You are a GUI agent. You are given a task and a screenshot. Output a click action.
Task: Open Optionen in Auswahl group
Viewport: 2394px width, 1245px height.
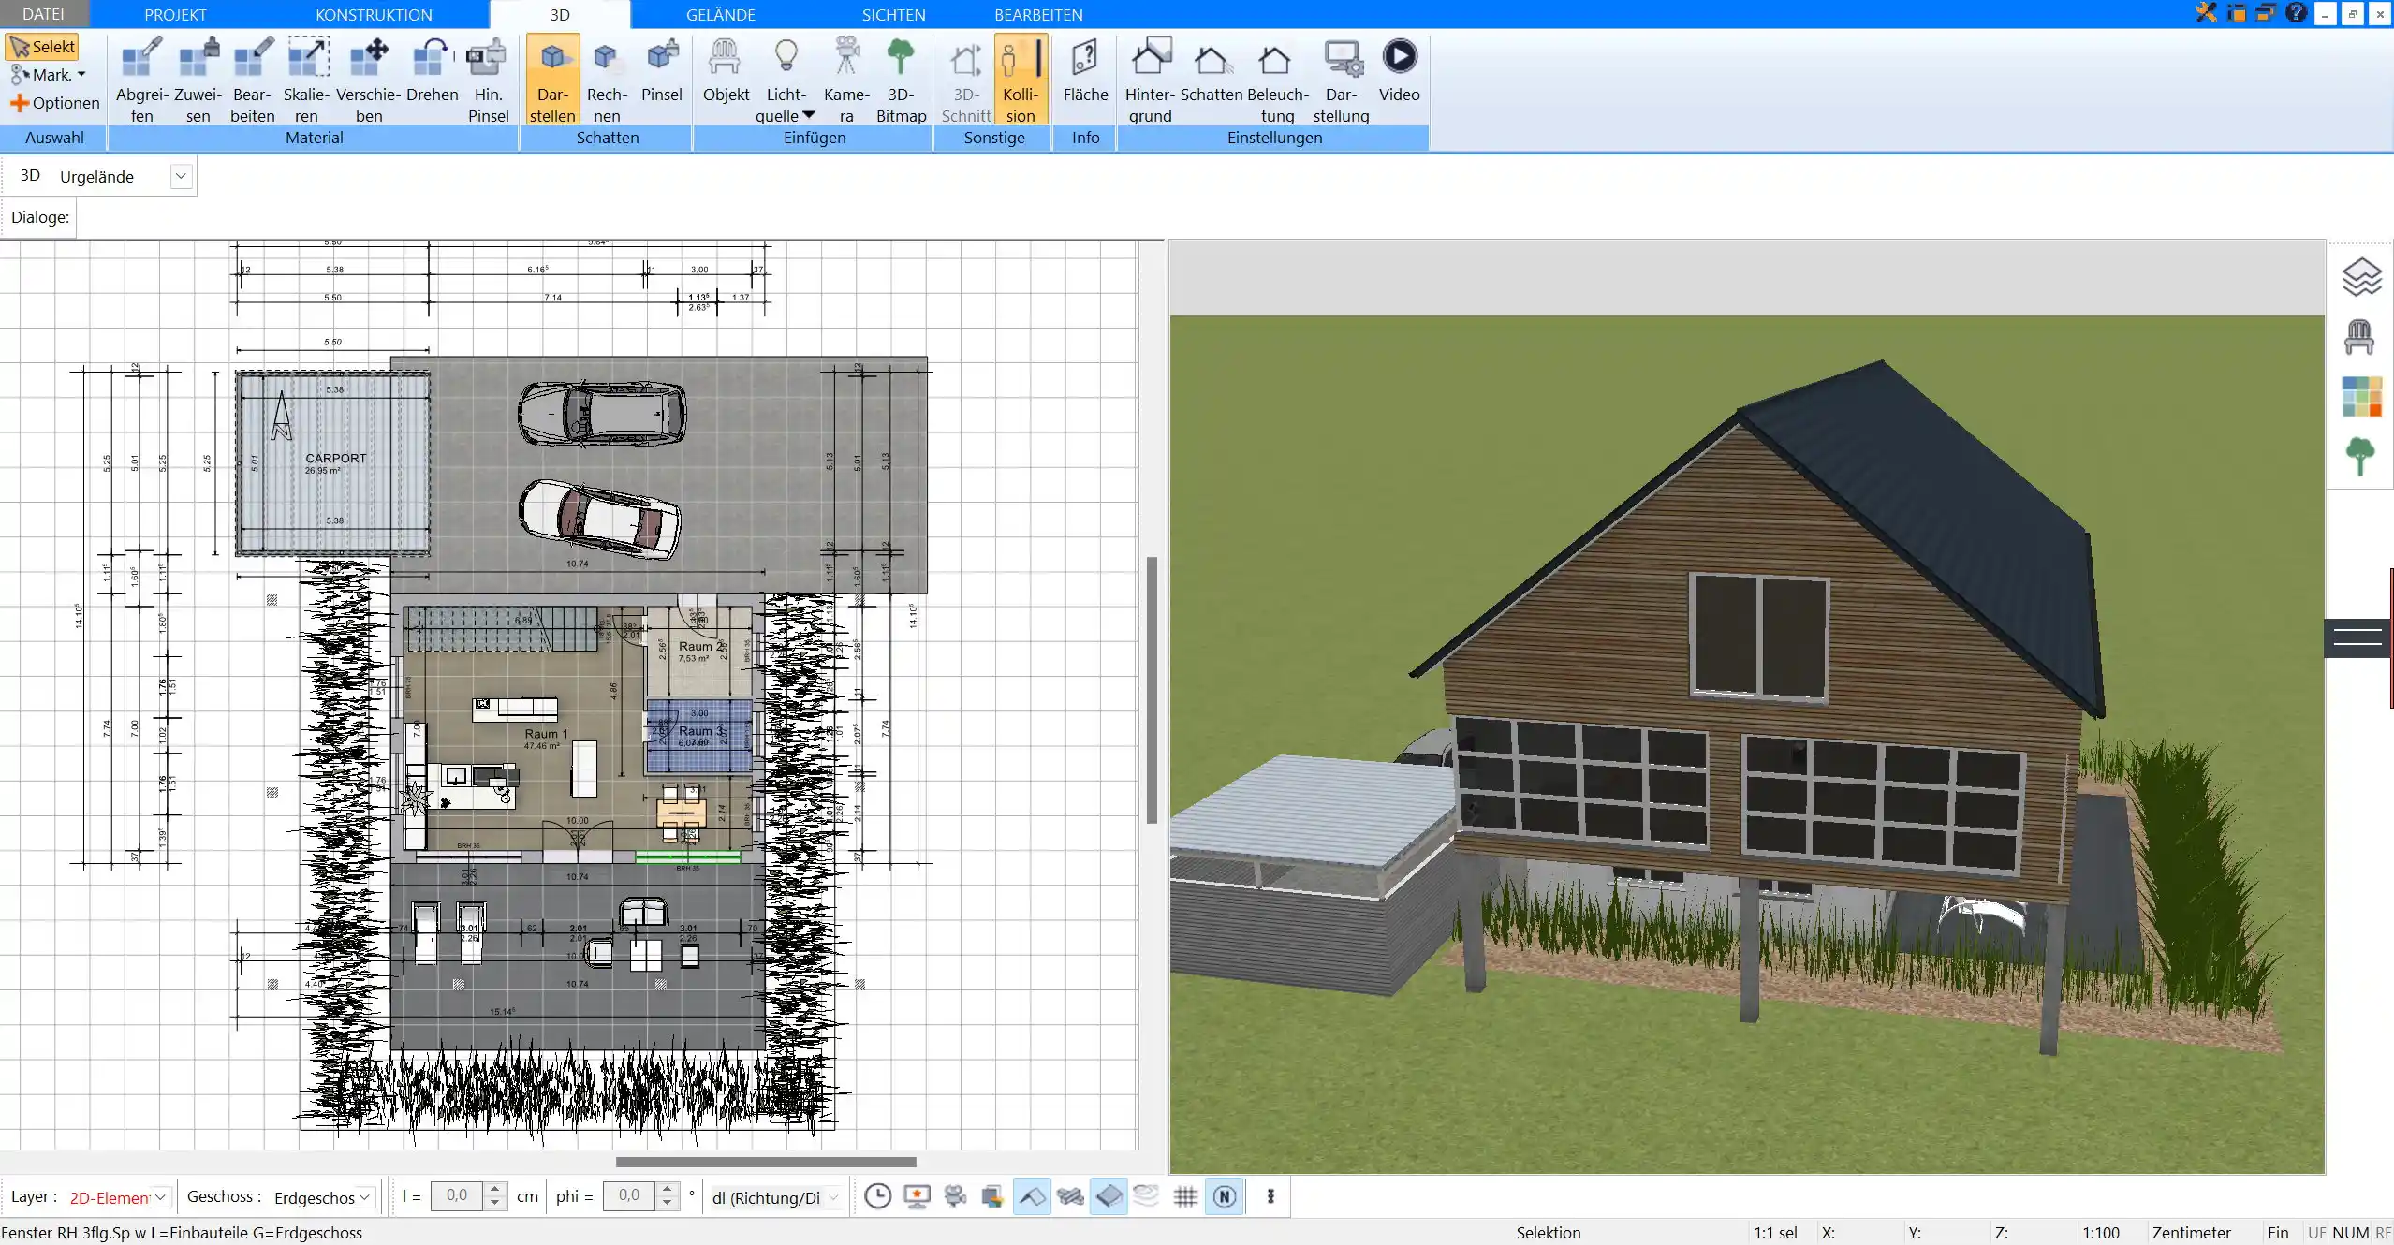tap(55, 103)
